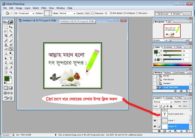The image size is (195, 138).
Task: Toggle lock transparent pixels in Layers panel
Action: (161, 106)
